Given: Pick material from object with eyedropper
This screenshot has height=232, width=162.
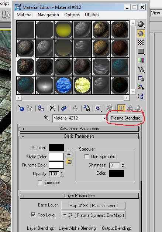Looking at the screenshot, I should tap(47, 118).
